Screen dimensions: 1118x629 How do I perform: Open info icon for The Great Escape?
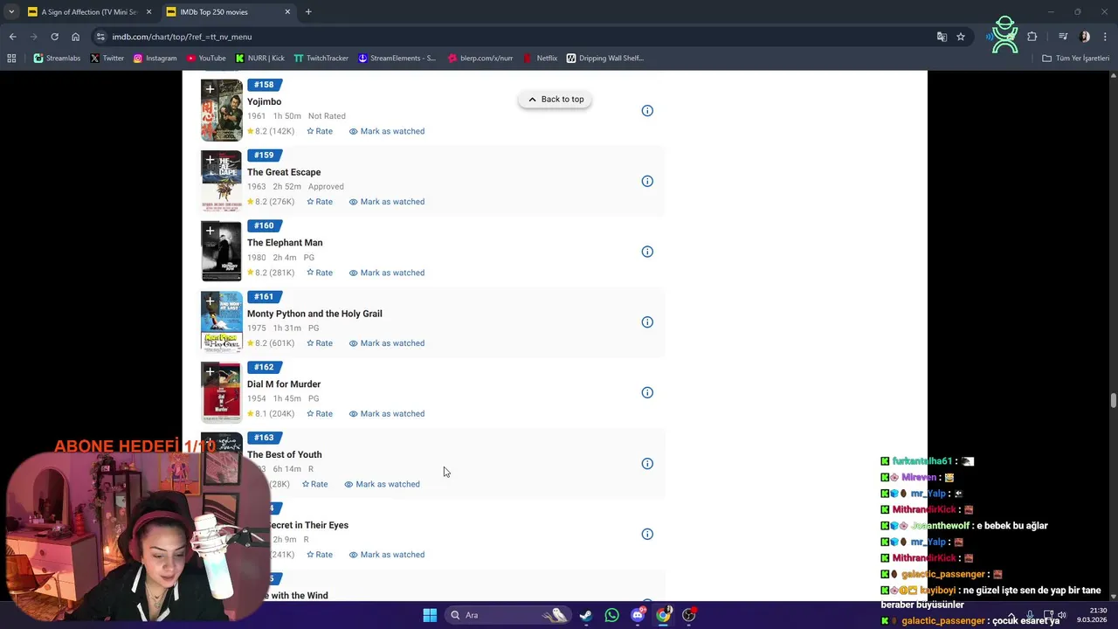pyautogui.click(x=647, y=182)
